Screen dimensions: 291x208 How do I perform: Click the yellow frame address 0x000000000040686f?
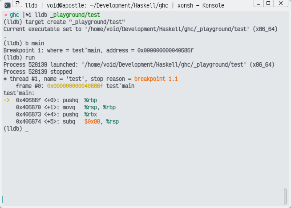(x=75, y=85)
